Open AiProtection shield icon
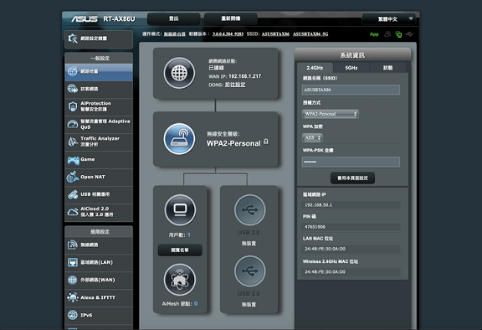The height and width of the screenshot is (330, 482). 73,106
